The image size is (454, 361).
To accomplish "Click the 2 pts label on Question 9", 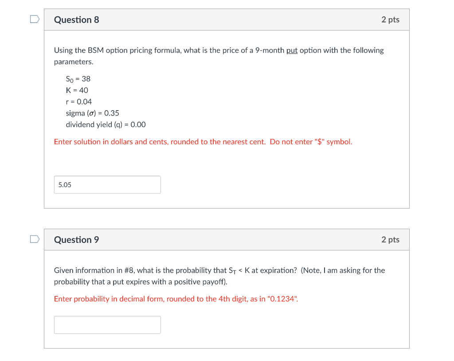I will coord(390,239).
